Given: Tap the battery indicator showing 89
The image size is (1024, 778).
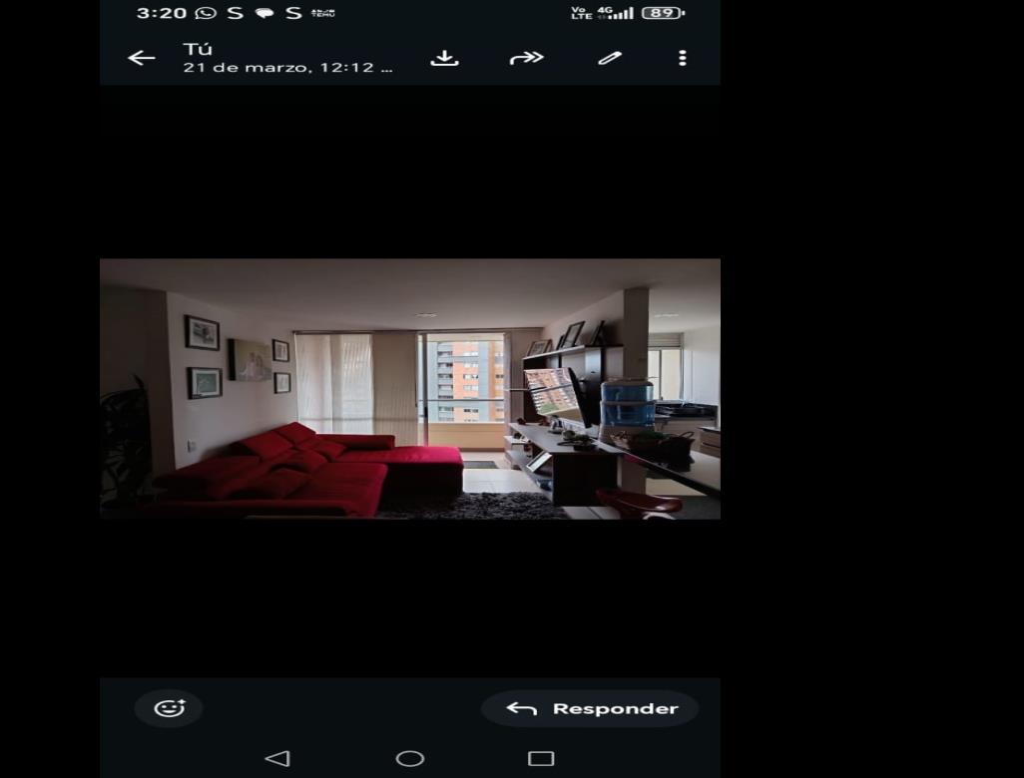Looking at the screenshot, I should pos(663,13).
